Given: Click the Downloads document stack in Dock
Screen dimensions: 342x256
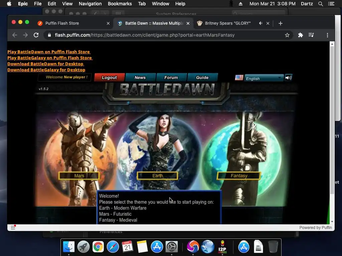Looking at the screenshot, I should coord(258,247).
